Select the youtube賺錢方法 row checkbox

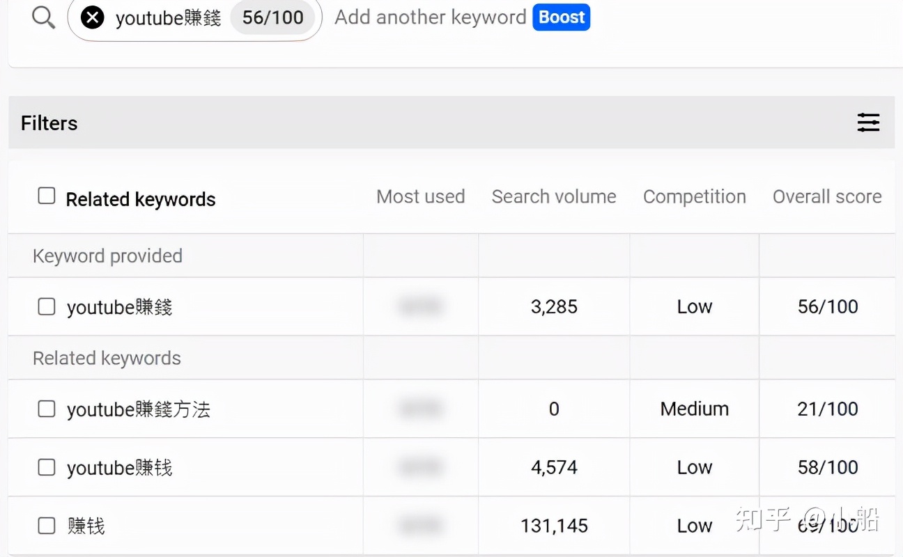click(46, 409)
